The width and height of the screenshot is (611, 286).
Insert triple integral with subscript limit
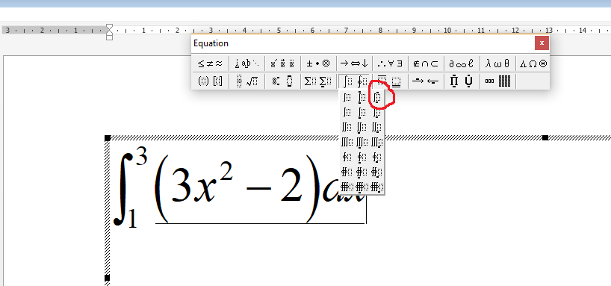(376, 142)
